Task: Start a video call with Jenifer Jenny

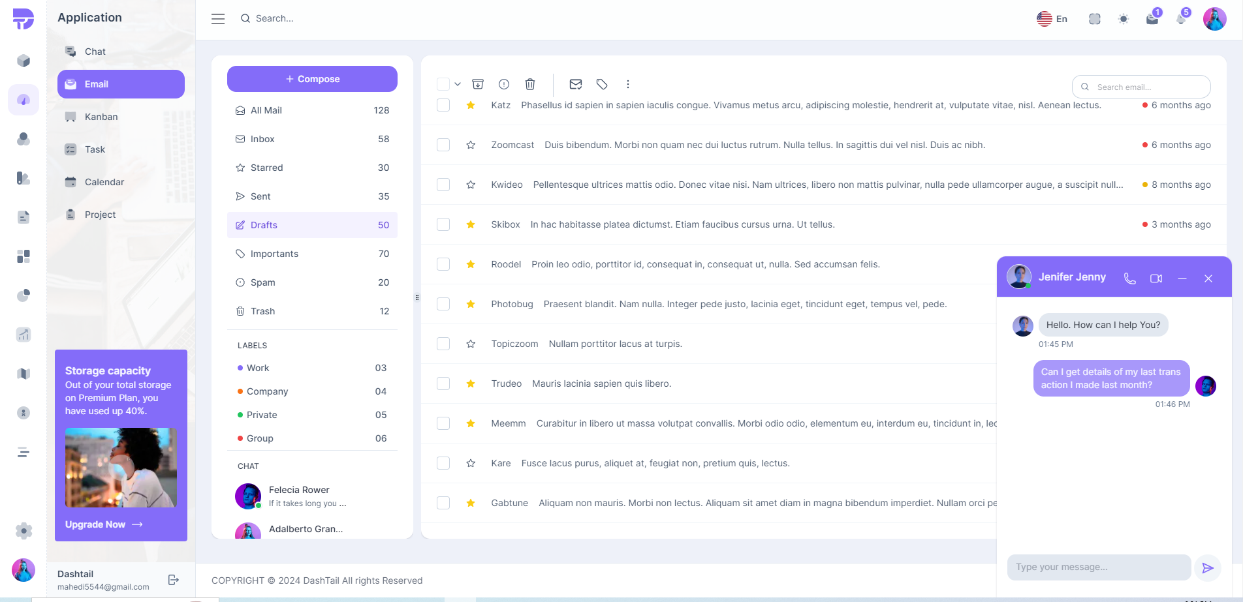Action: coord(1156,278)
